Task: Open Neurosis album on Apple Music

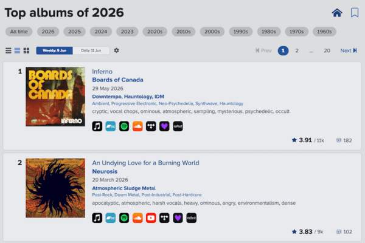Action: click(x=97, y=218)
